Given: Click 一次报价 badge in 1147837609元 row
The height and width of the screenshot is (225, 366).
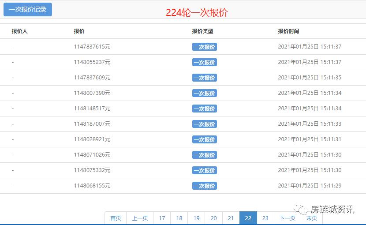Looking at the screenshot, I should pos(205,78).
